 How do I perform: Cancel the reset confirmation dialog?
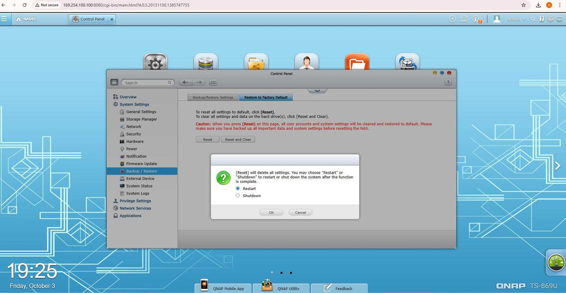click(x=300, y=213)
